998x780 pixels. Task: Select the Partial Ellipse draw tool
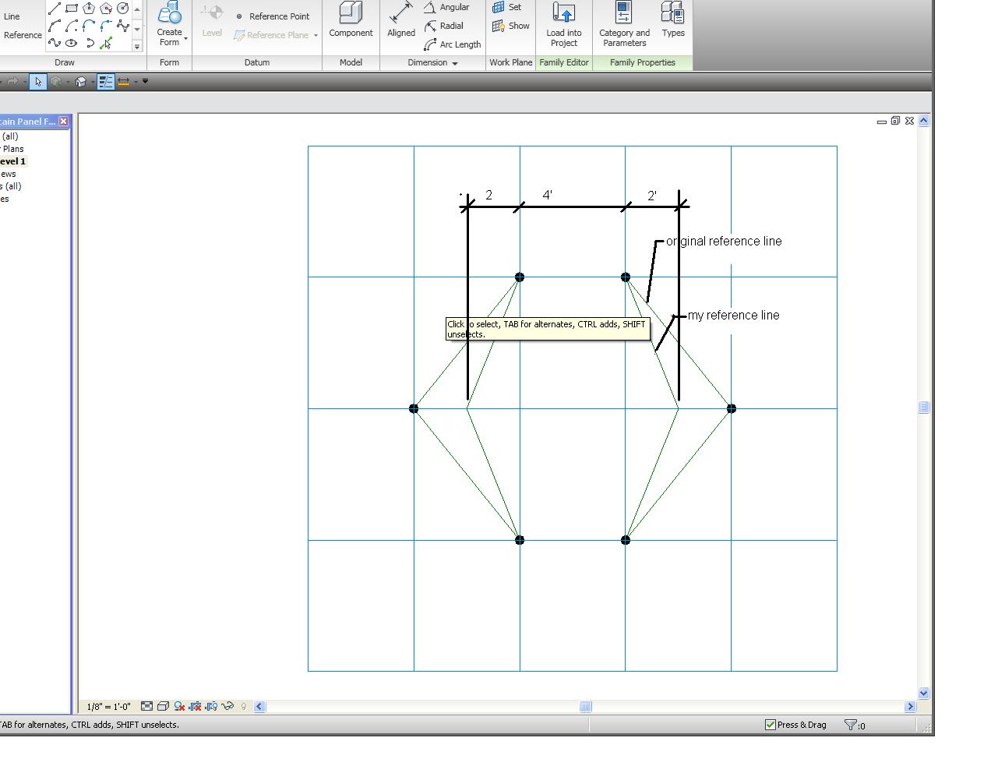(89, 43)
